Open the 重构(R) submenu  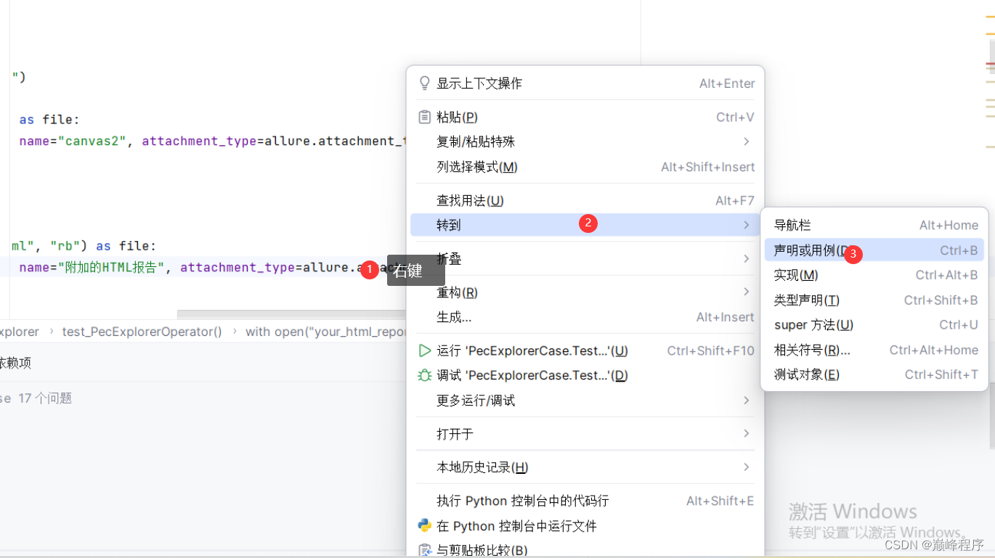(x=585, y=292)
